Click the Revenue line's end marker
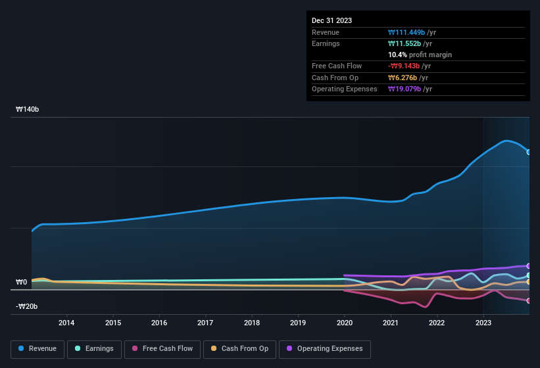This screenshot has height=368, width=540. pos(529,152)
